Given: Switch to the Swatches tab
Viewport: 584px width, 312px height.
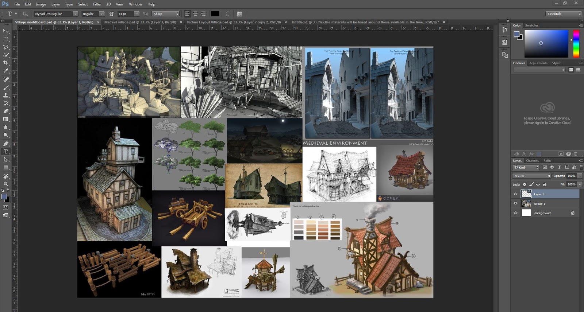Looking at the screenshot, I should (x=532, y=26).
